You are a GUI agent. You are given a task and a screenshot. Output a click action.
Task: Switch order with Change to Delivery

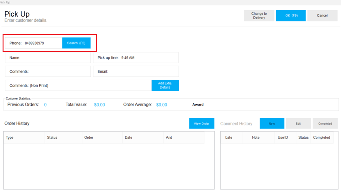pyautogui.click(x=259, y=16)
